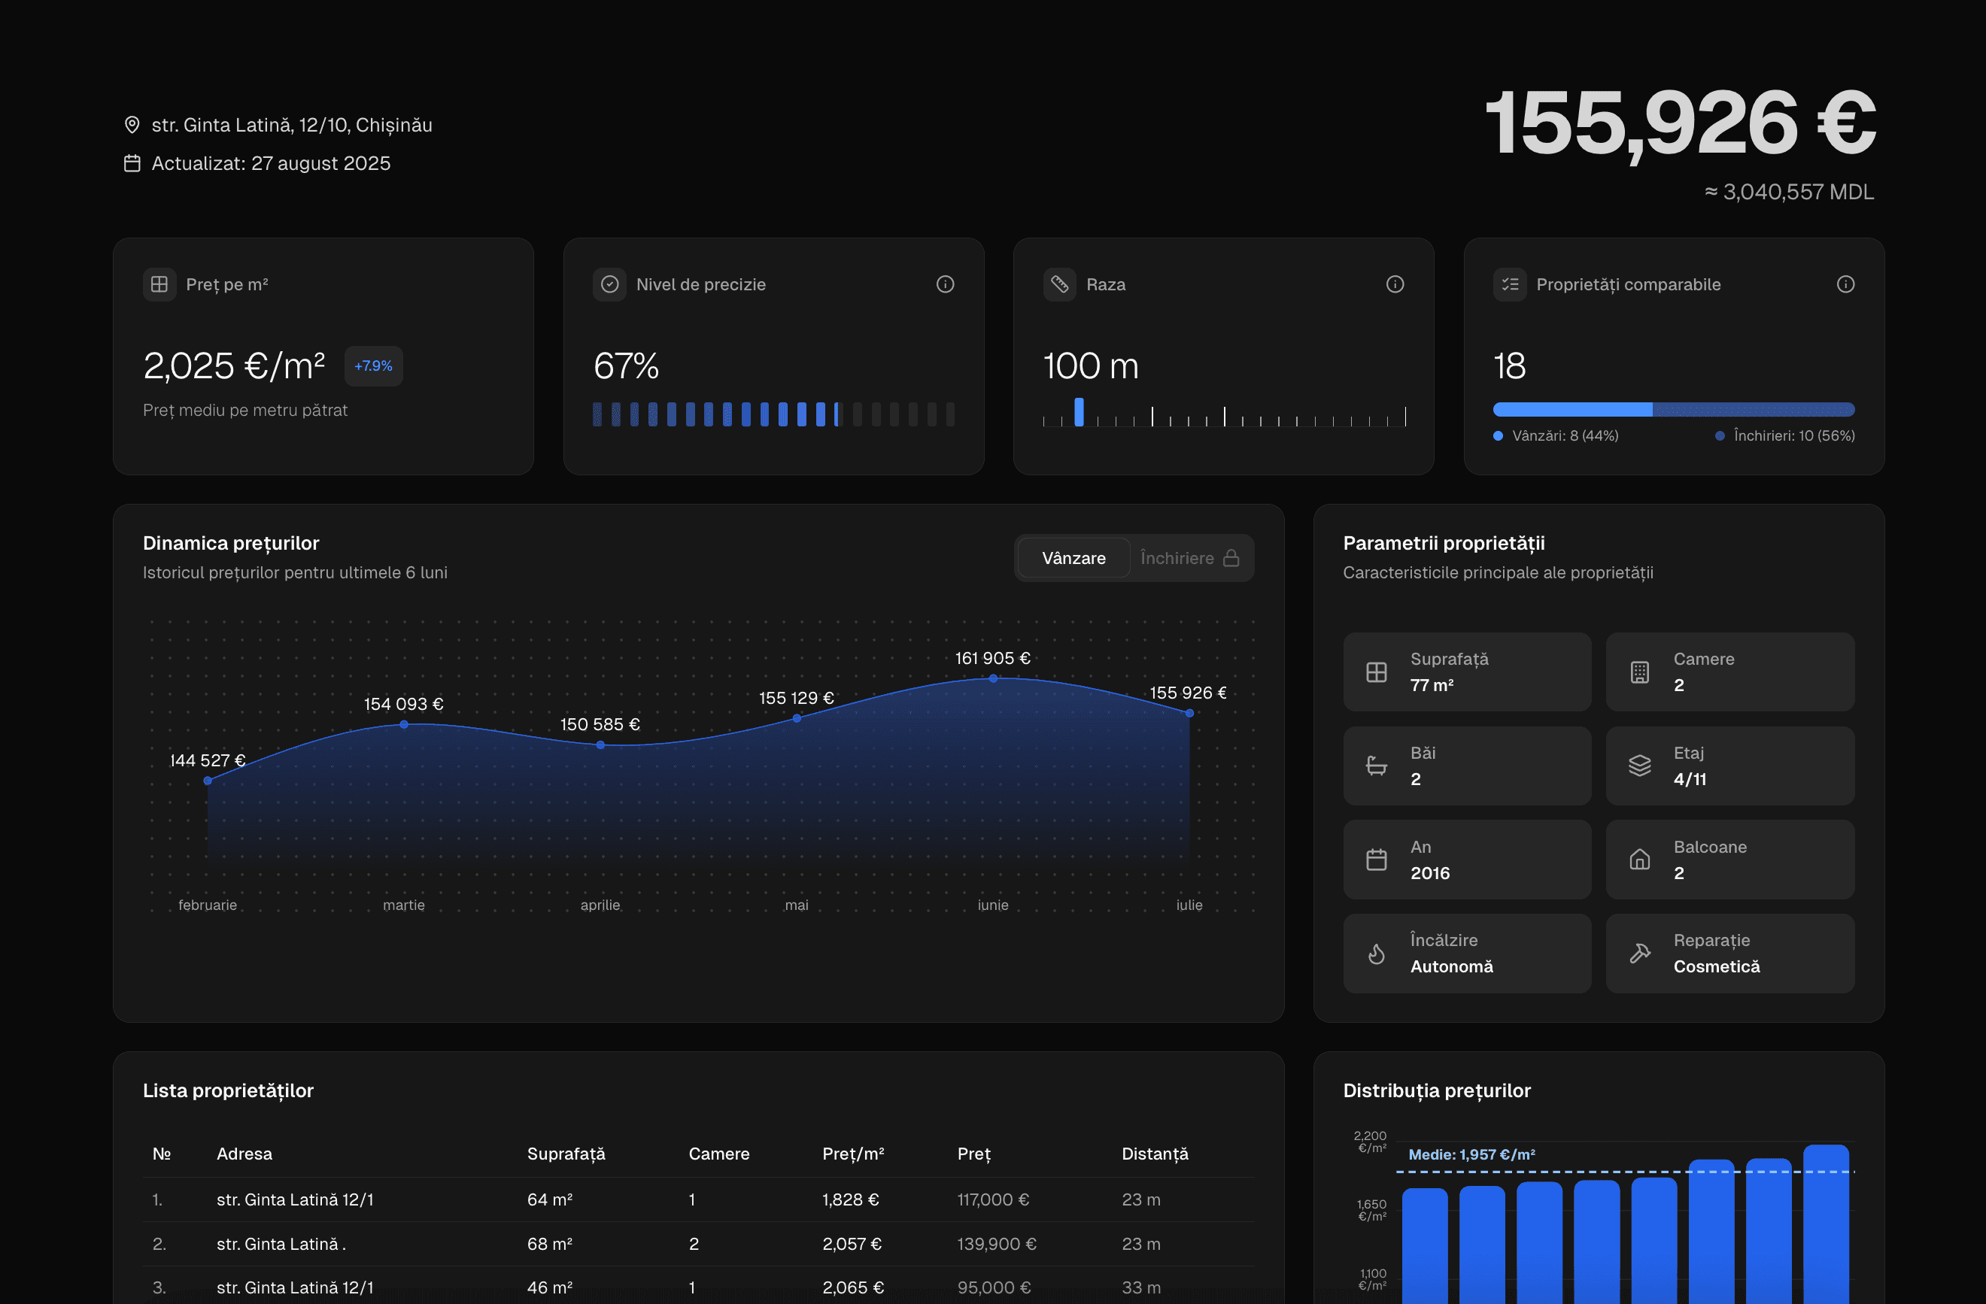Click the flame icon for Încălzire

1376,954
